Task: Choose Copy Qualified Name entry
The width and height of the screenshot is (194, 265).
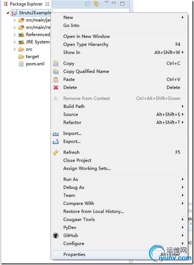Action: (124, 71)
